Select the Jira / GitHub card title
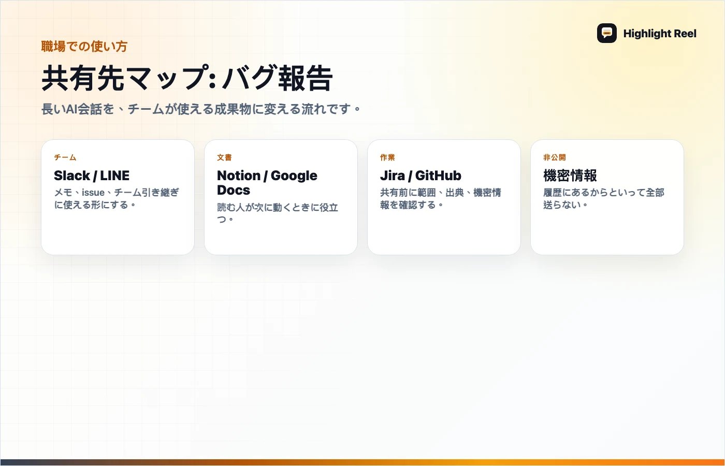Image resolution: width=725 pixels, height=466 pixels. [x=421, y=176]
